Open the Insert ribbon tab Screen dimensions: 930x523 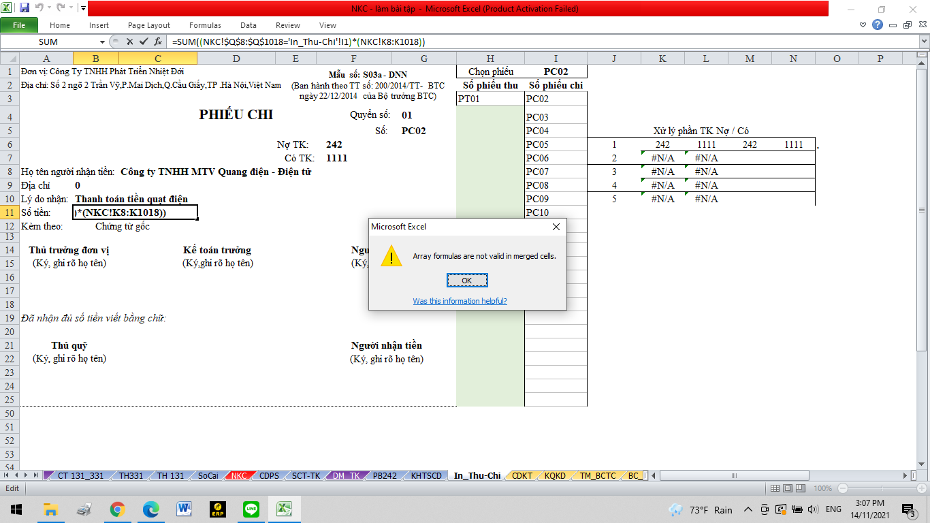coord(99,25)
